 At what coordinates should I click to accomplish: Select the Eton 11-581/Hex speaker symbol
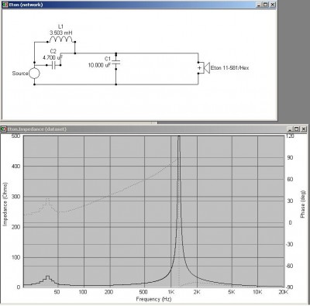(206, 67)
